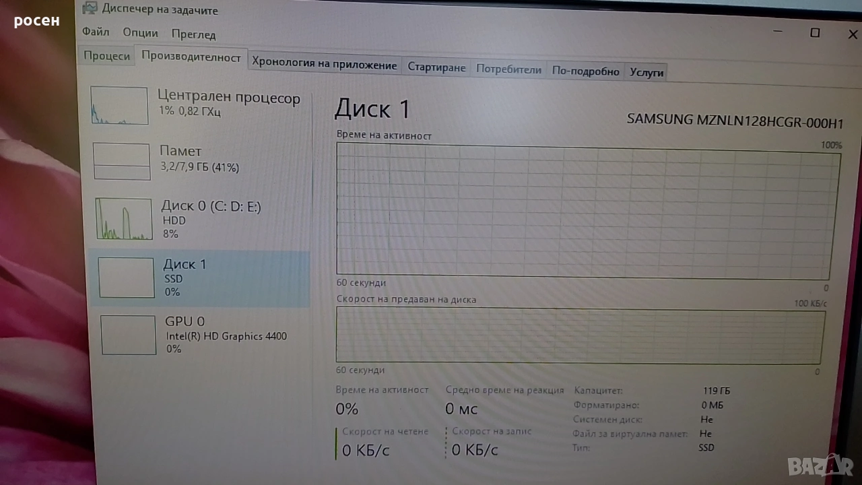The width and height of the screenshot is (862, 485).
Task: Switch to the Стартиране tab
Action: pyautogui.click(x=436, y=68)
